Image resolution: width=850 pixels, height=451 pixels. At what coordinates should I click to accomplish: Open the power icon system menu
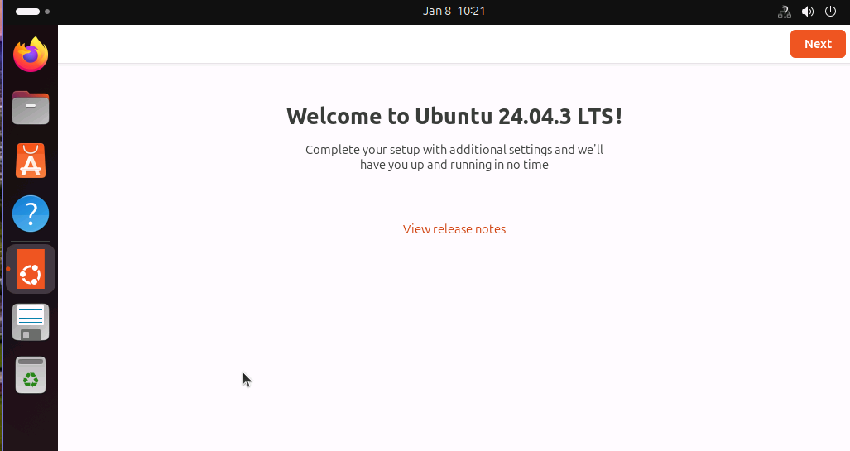coord(830,12)
